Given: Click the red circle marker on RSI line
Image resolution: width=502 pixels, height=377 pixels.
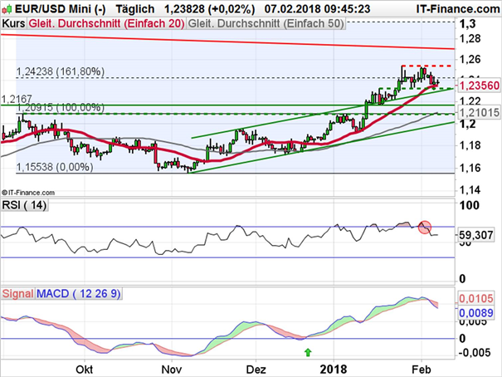Looking at the screenshot, I should [425, 228].
